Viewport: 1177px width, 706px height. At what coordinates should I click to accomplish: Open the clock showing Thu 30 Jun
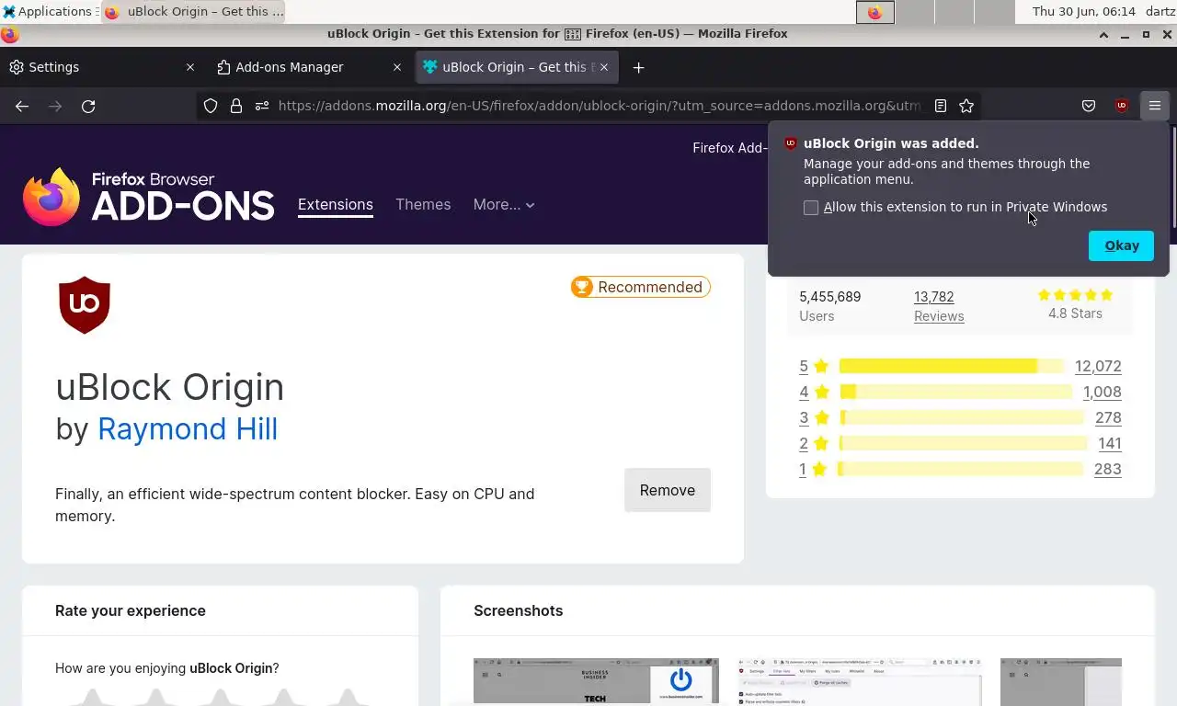[x=1083, y=12]
